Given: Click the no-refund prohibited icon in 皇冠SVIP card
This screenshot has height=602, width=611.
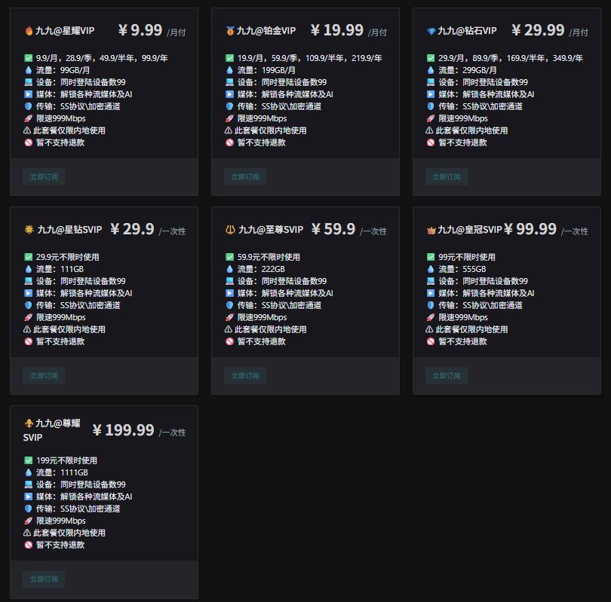Looking at the screenshot, I should click(x=431, y=341).
